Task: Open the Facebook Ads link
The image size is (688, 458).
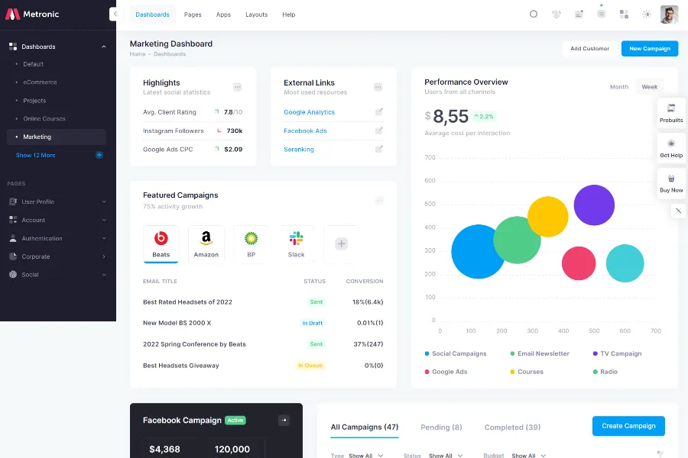Action: 305,131
